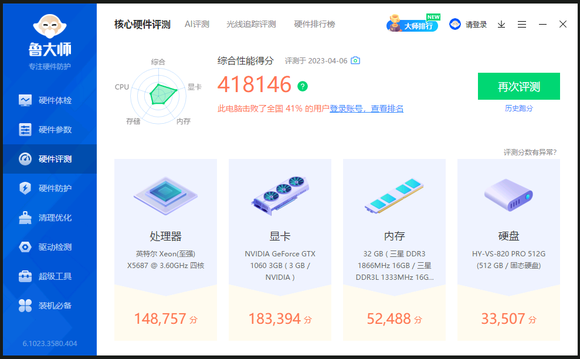Click the green question mark help icon
Viewport: 580px width, 359px height.
tap(303, 86)
